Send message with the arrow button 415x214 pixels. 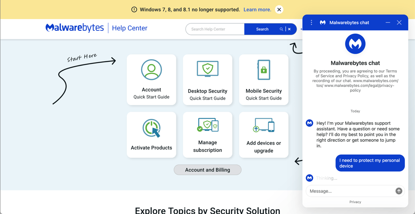point(399,191)
